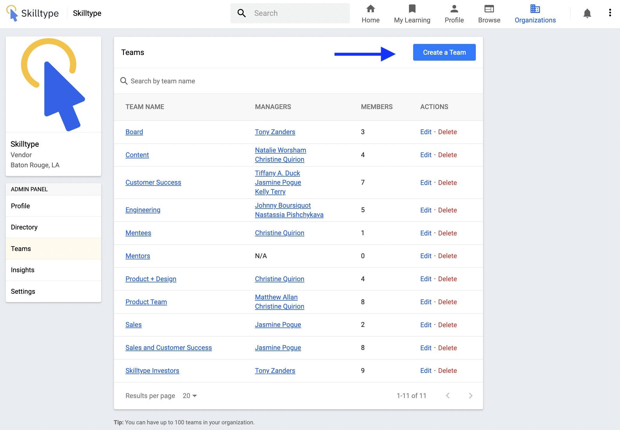Open notifications bell icon
620x430 pixels.
tap(587, 13)
